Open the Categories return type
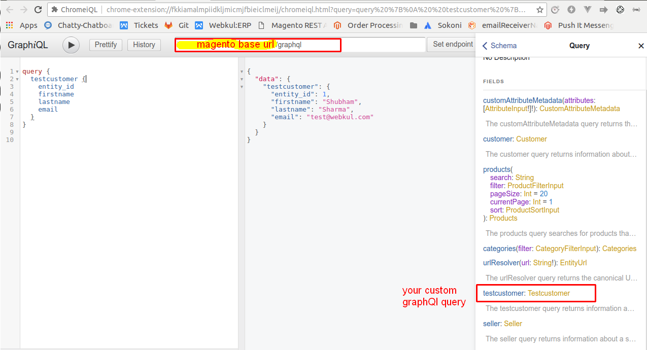 pos(620,249)
